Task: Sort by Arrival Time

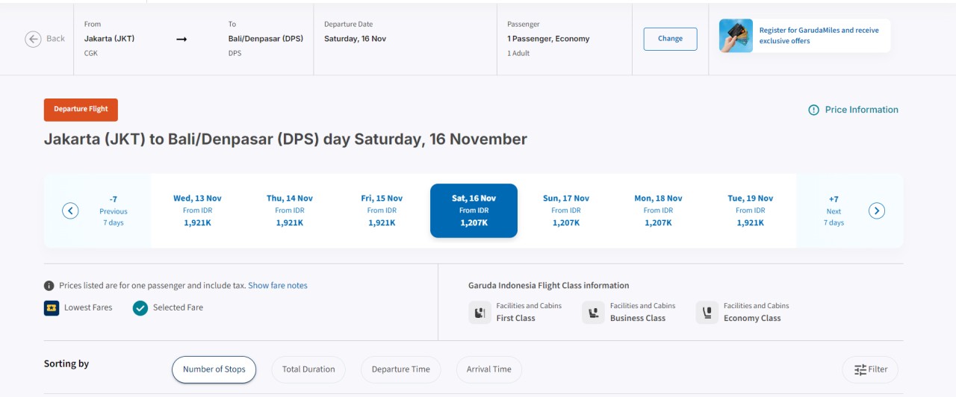Action: (489, 369)
